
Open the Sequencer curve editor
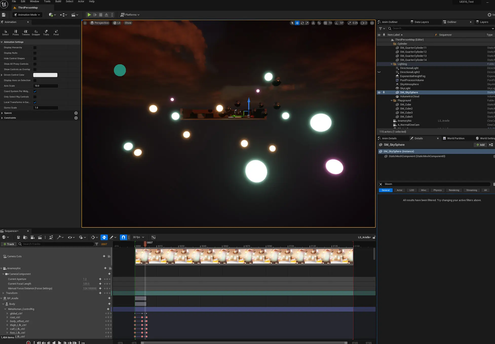(154, 237)
